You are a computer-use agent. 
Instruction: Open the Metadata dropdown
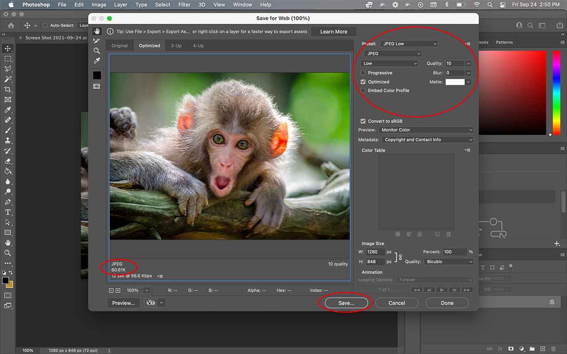coord(427,140)
